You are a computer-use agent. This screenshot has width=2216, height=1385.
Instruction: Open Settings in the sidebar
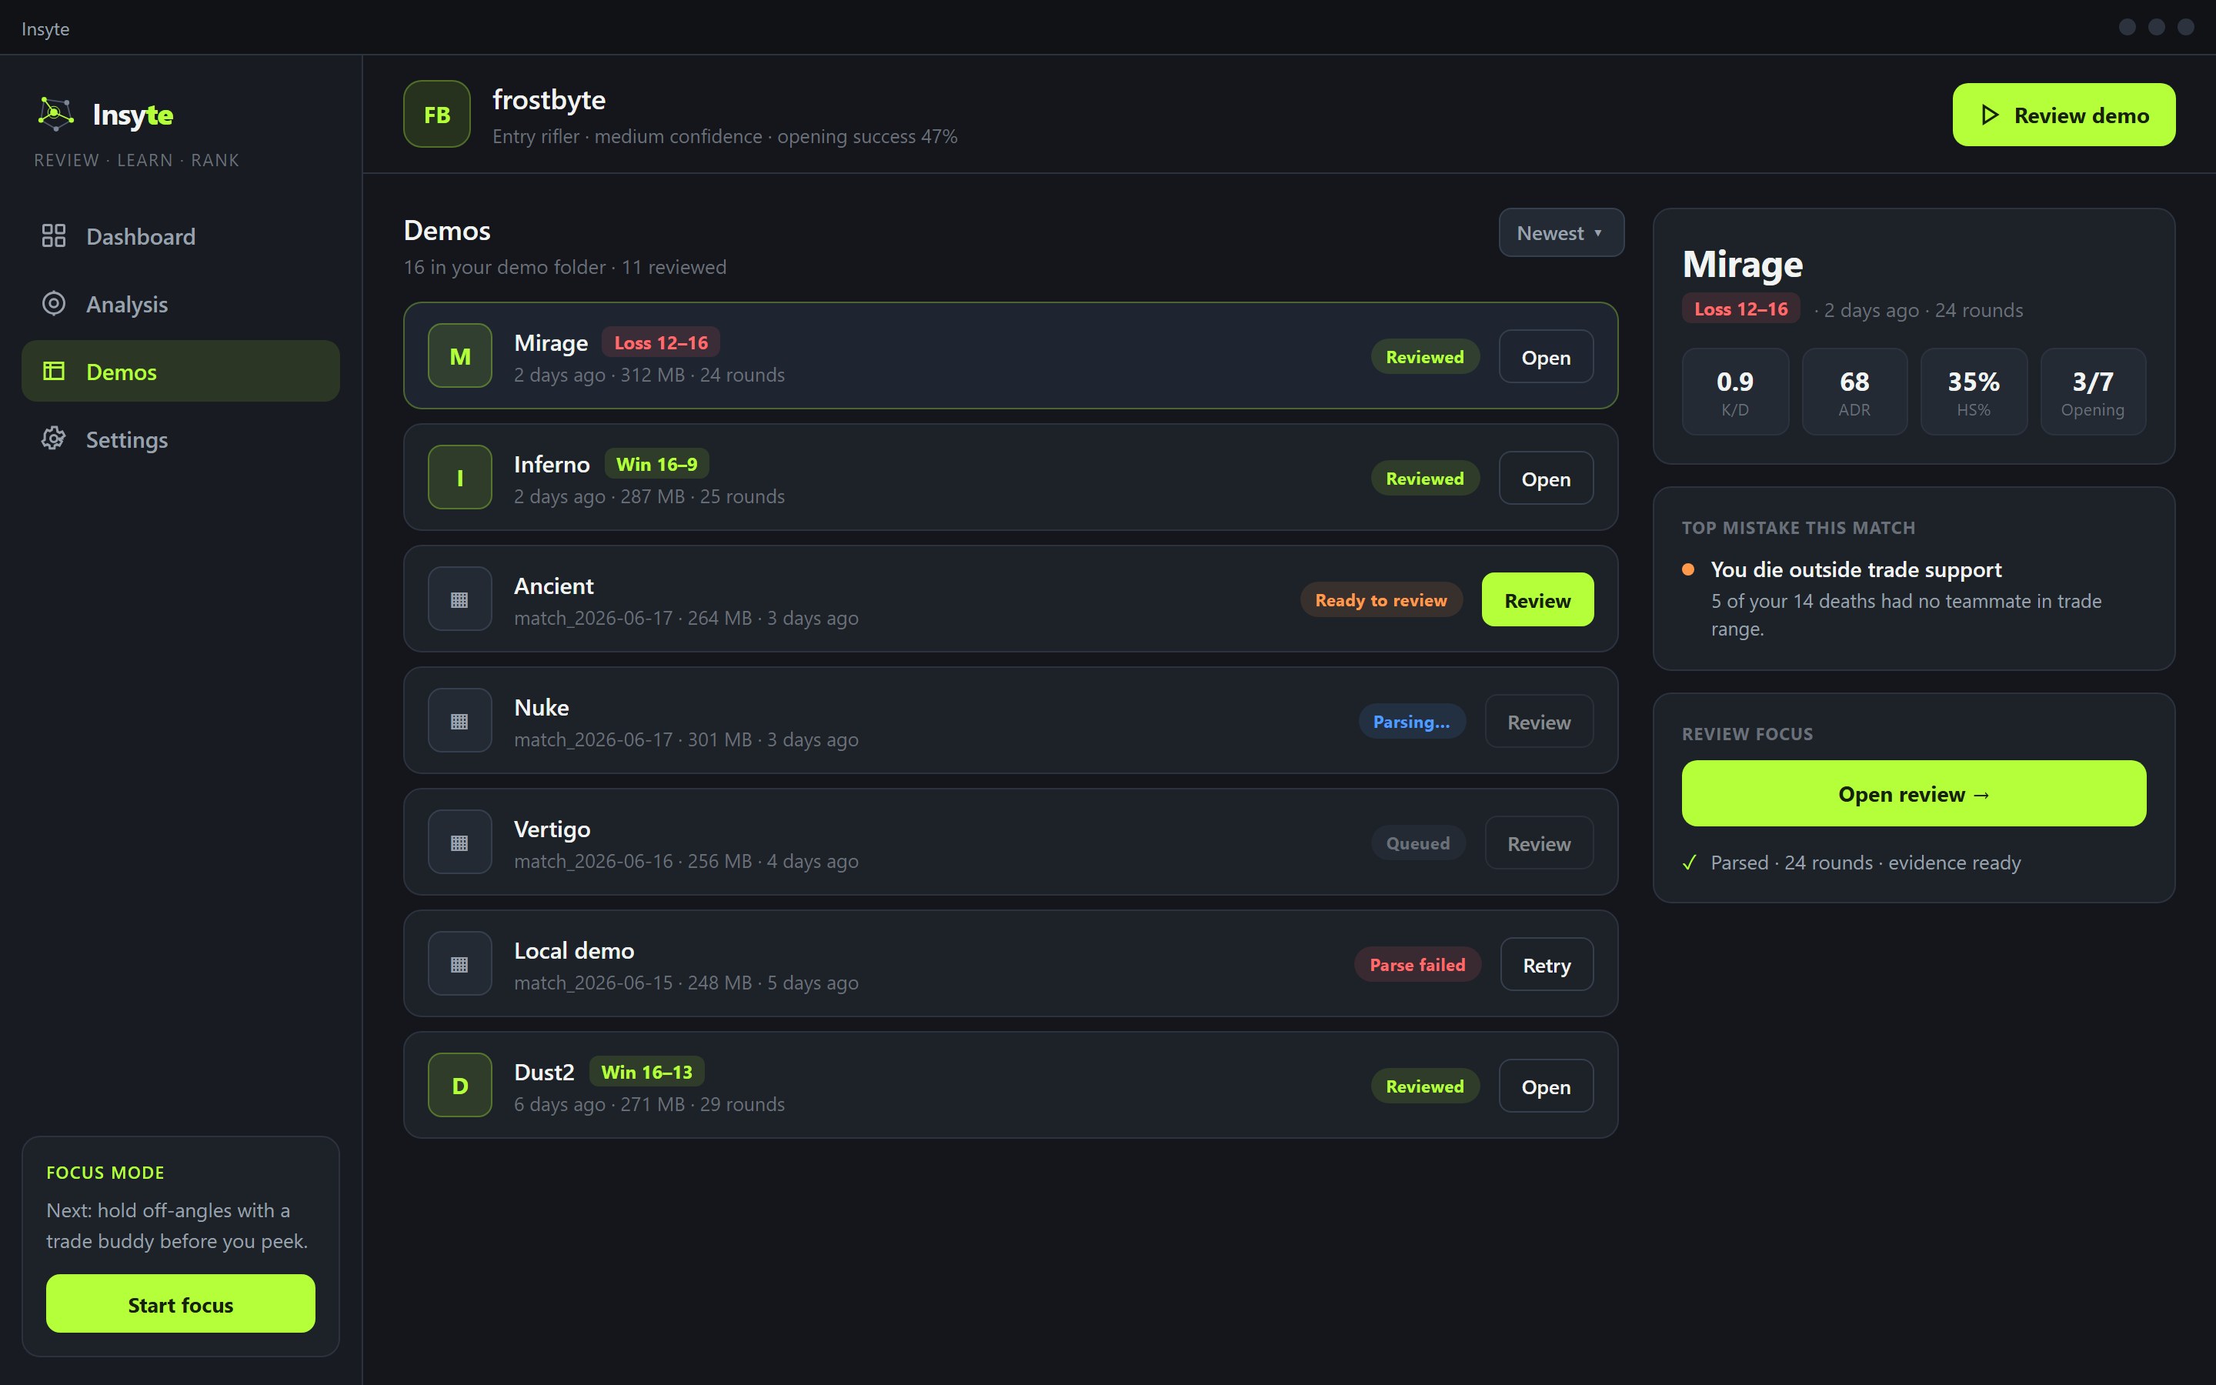(x=180, y=439)
